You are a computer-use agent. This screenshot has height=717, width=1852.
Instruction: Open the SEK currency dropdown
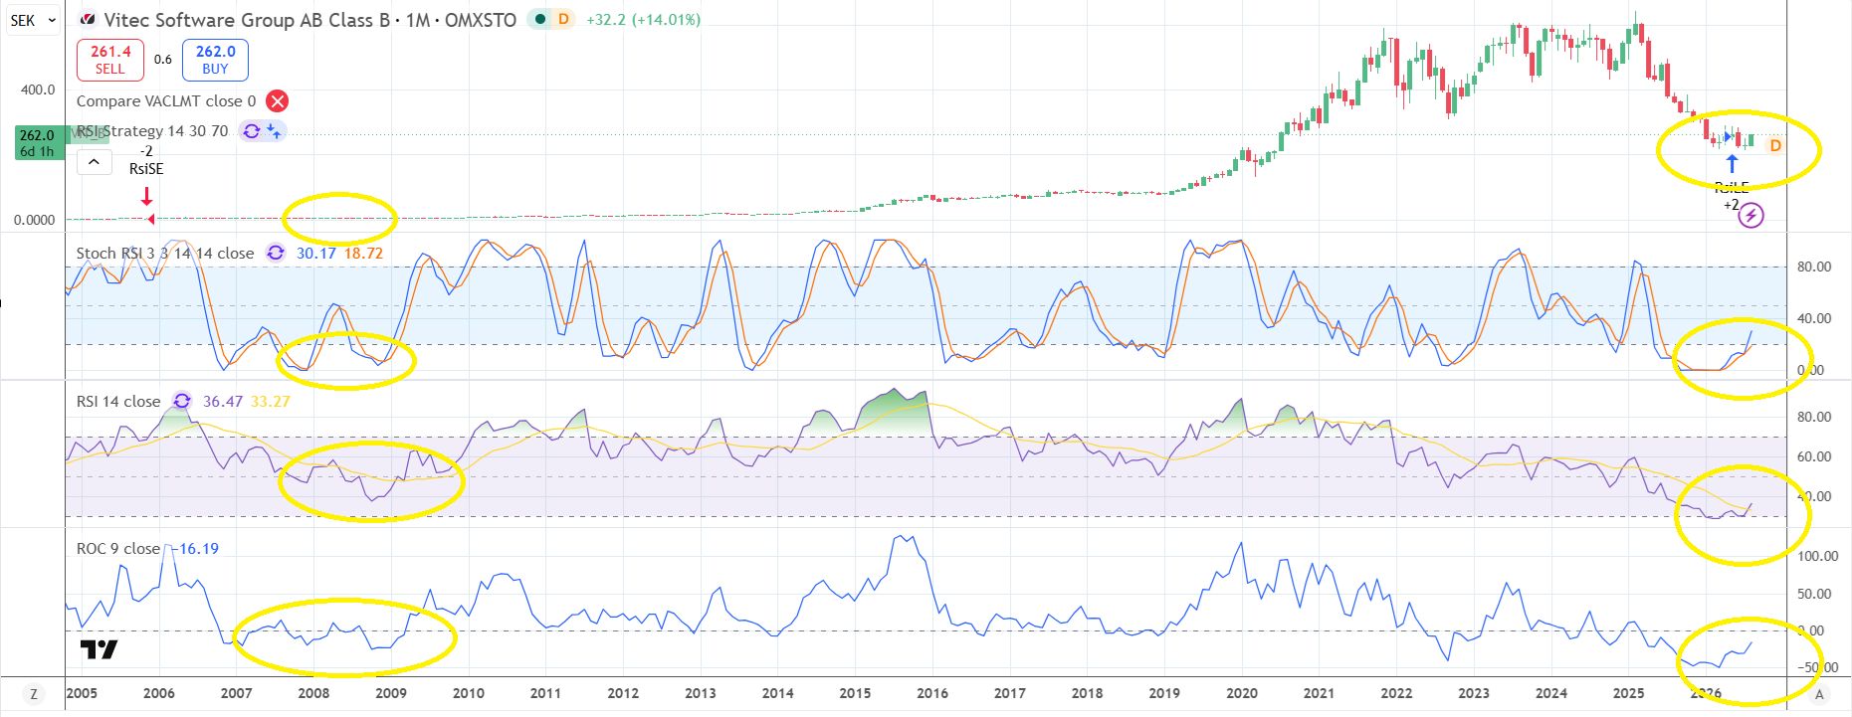point(34,20)
